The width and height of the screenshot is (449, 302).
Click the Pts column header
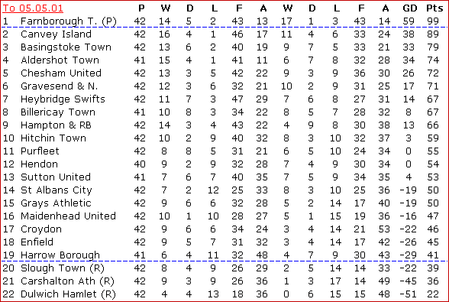[x=434, y=8]
